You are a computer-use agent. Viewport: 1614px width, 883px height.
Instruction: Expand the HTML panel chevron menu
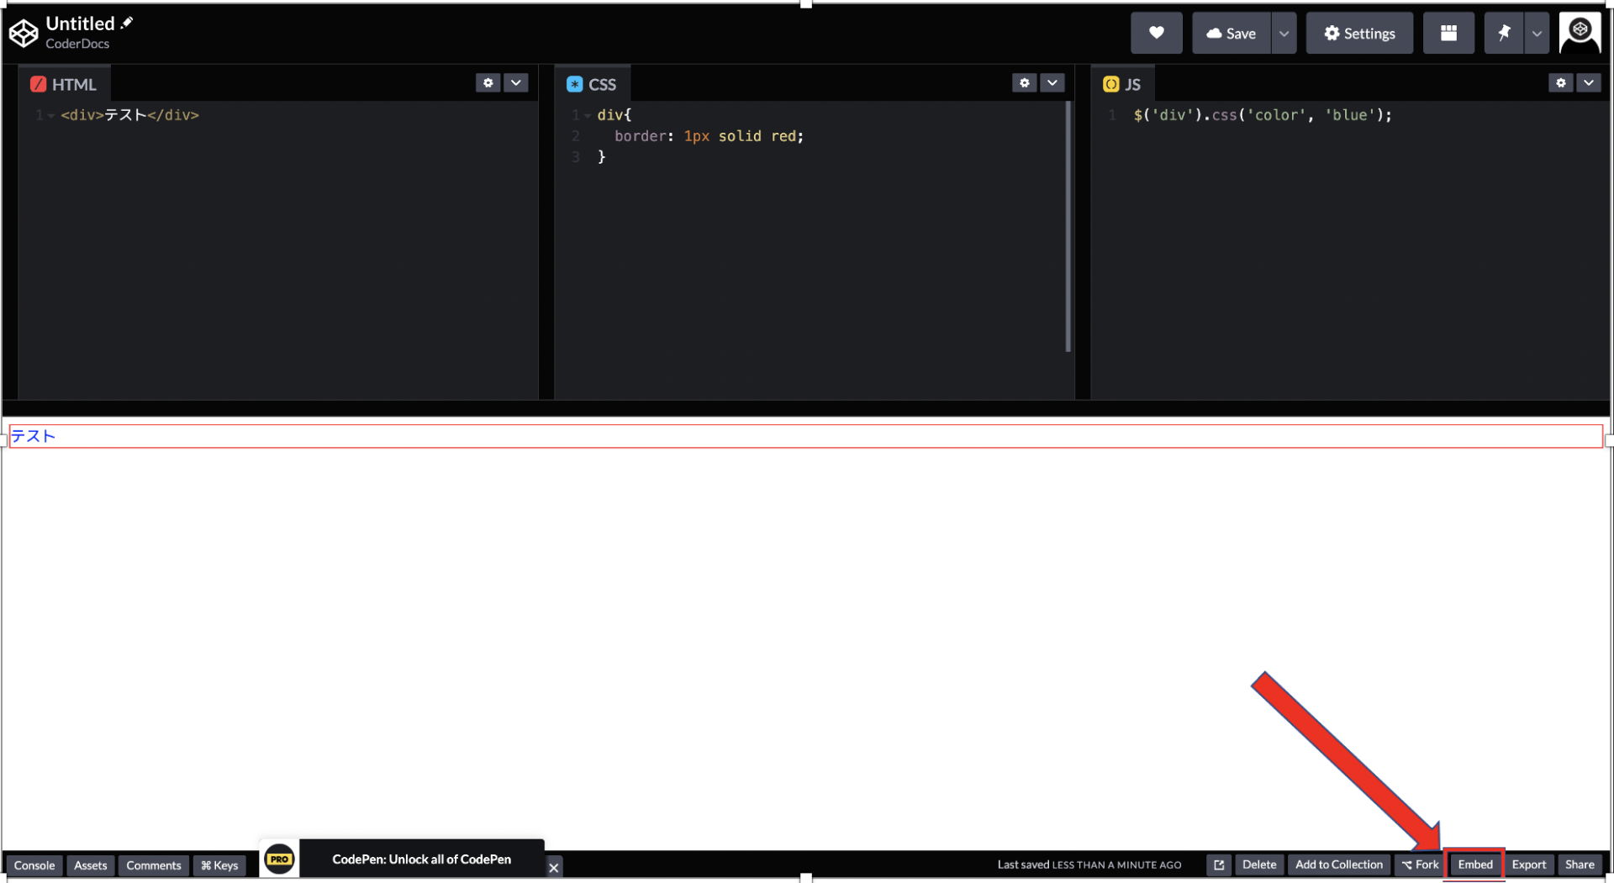(x=516, y=83)
